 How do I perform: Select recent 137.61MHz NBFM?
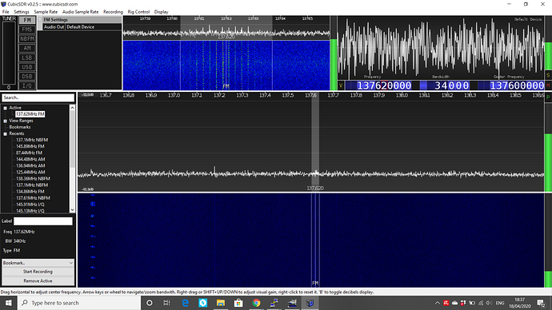tap(33, 198)
